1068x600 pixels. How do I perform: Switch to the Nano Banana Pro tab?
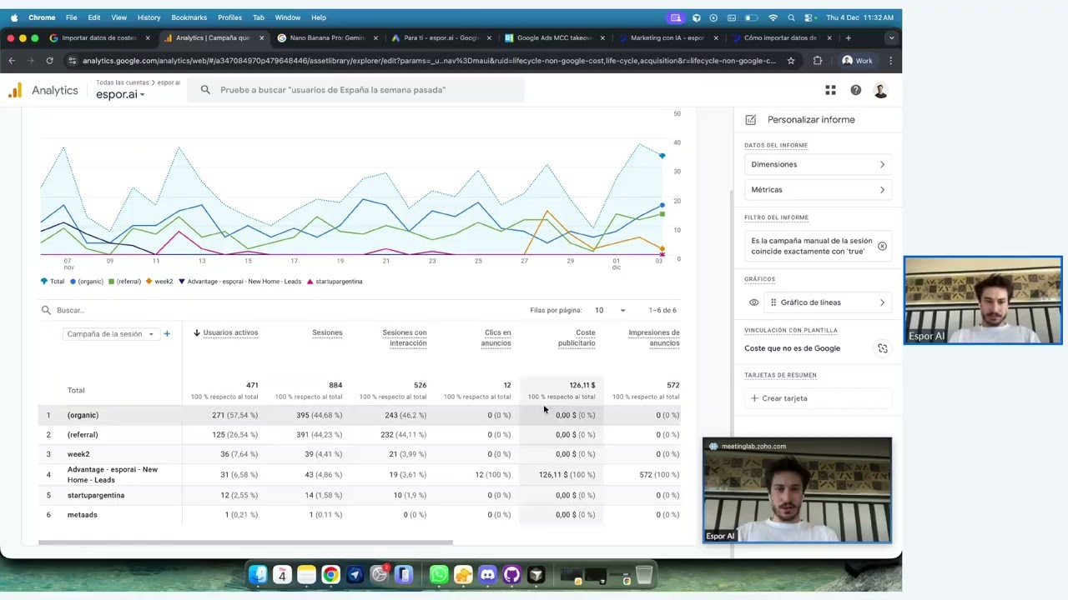(x=327, y=37)
